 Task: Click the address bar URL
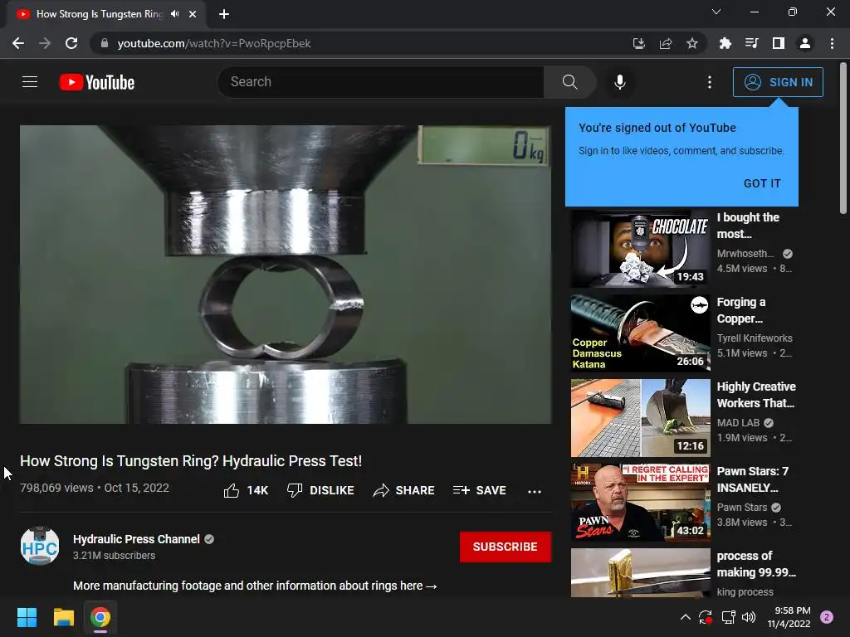click(x=214, y=43)
